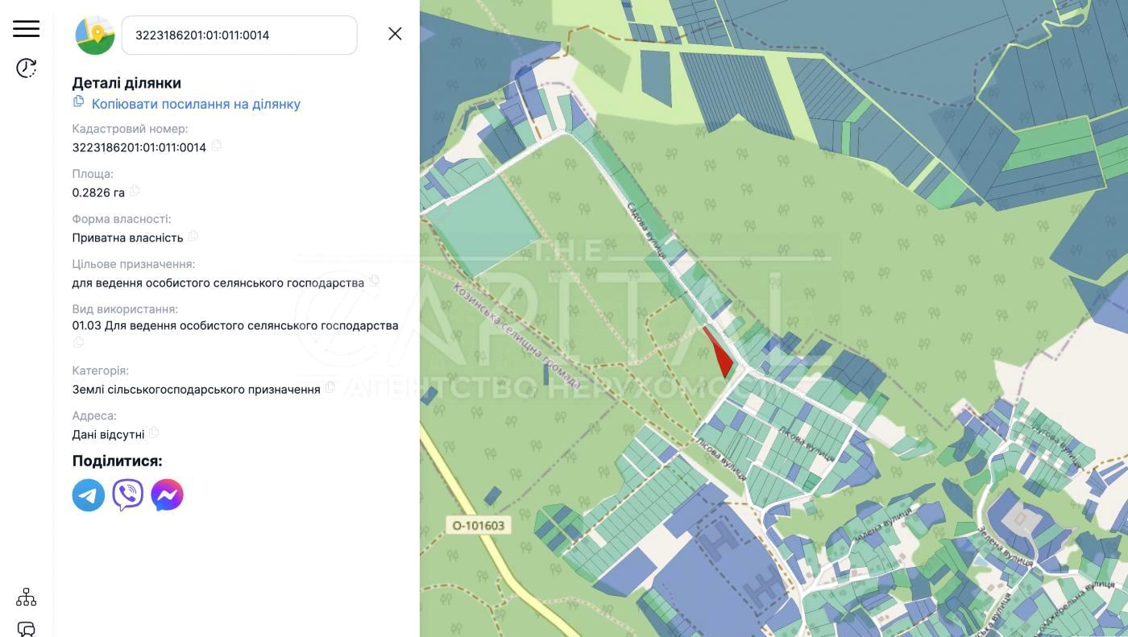Viewport: 1128px width, 637px height.
Task: Click the cadastral number search field
Action: [239, 35]
